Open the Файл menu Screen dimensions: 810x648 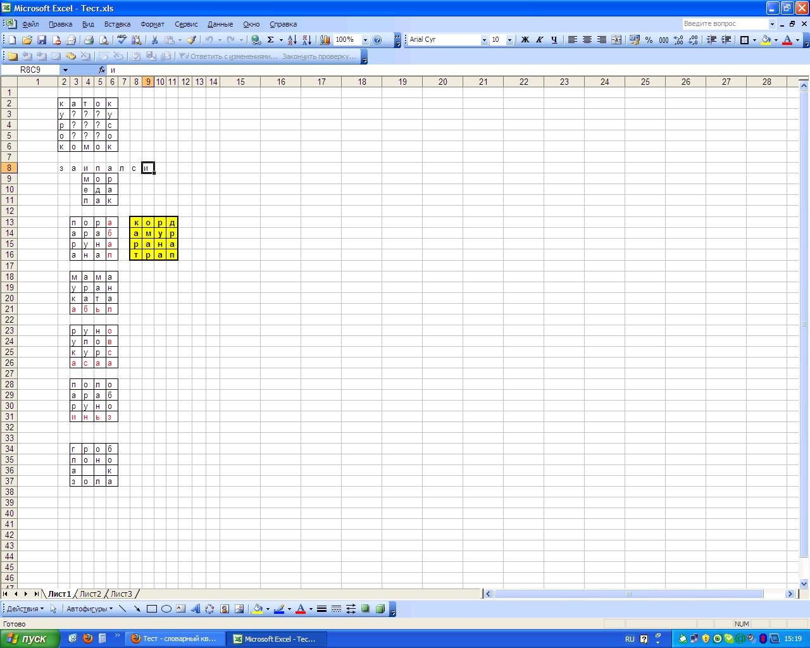pos(30,24)
